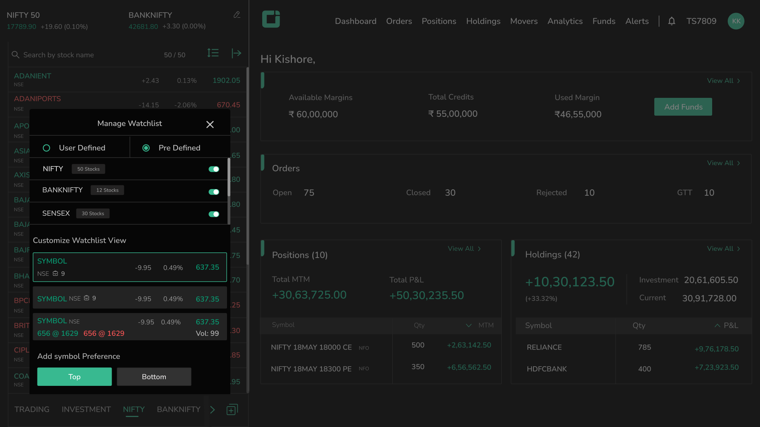
Task: Click the Symbol header in Positions table
Action: [283, 325]
